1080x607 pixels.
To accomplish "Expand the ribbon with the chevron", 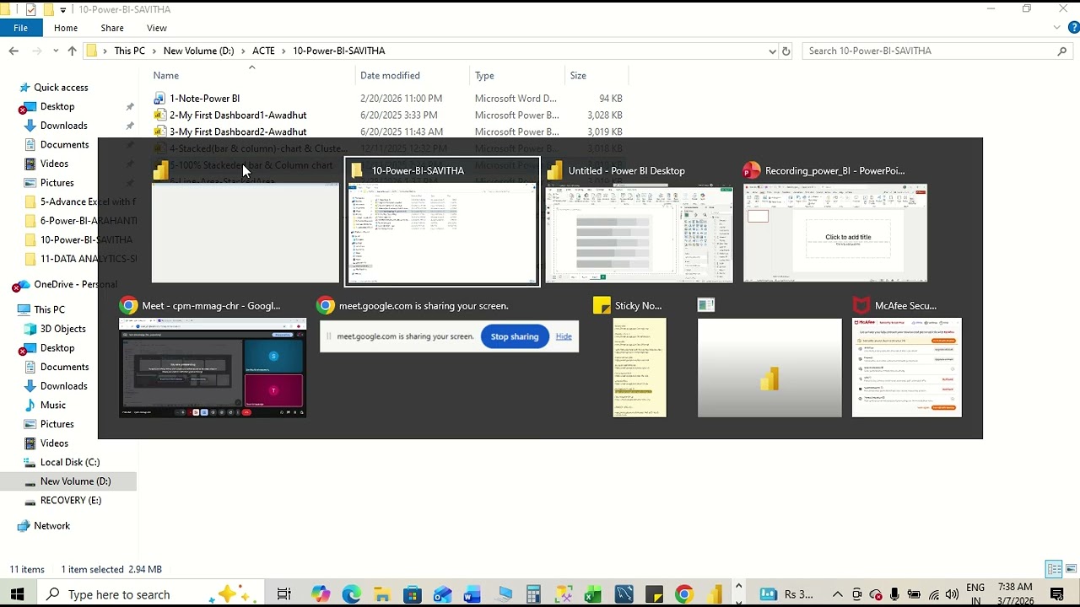I will (x=1057, y=28).
